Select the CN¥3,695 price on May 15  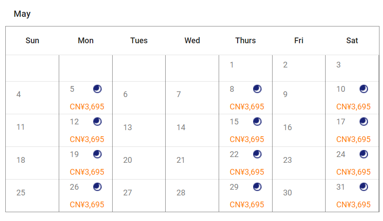[x=247, y=139]
